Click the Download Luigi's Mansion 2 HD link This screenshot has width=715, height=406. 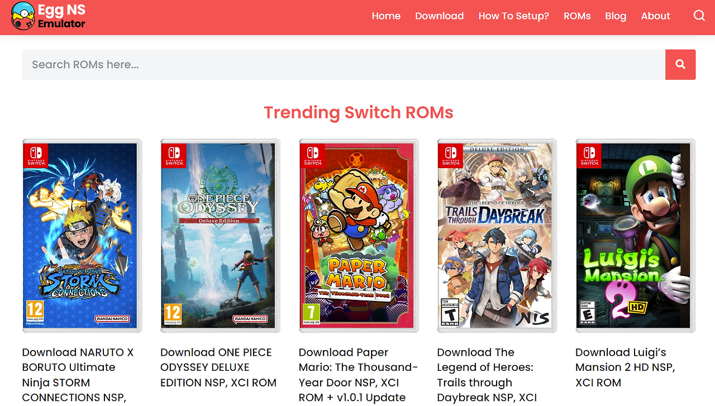click(625, 367)
